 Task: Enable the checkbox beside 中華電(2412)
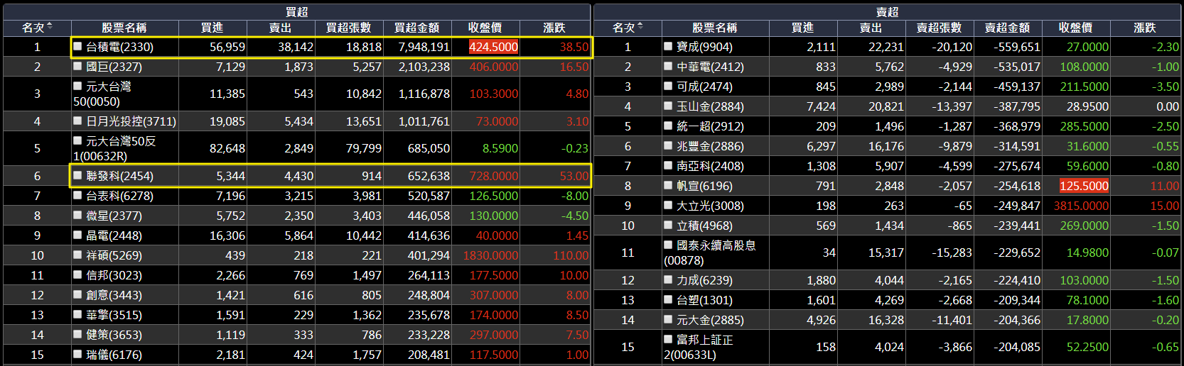(668, 66)
